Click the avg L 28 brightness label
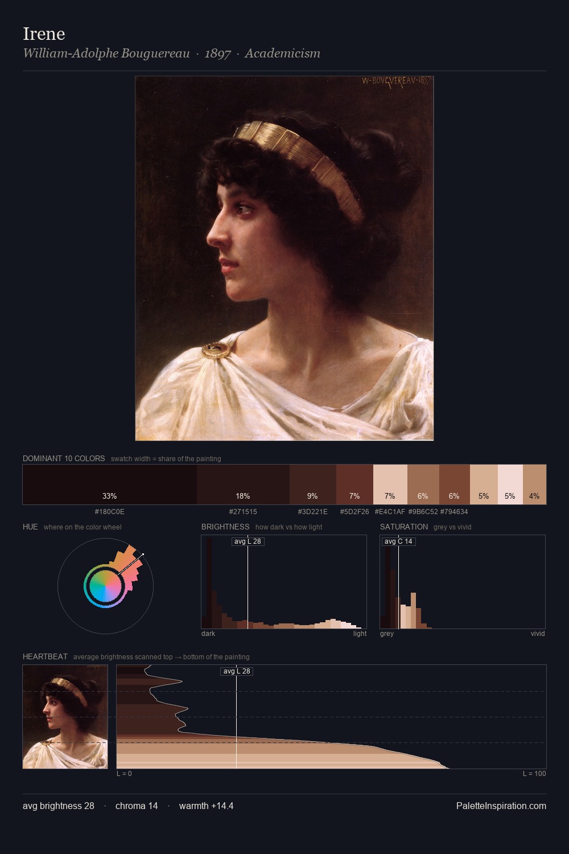The height and width of the screenshot is (854, 569). [248, 541]
